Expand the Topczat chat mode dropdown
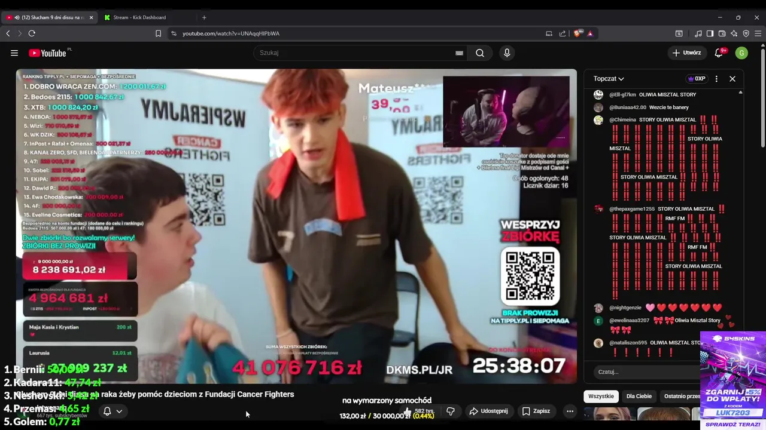Screen dimensions: 766x430 609,79
